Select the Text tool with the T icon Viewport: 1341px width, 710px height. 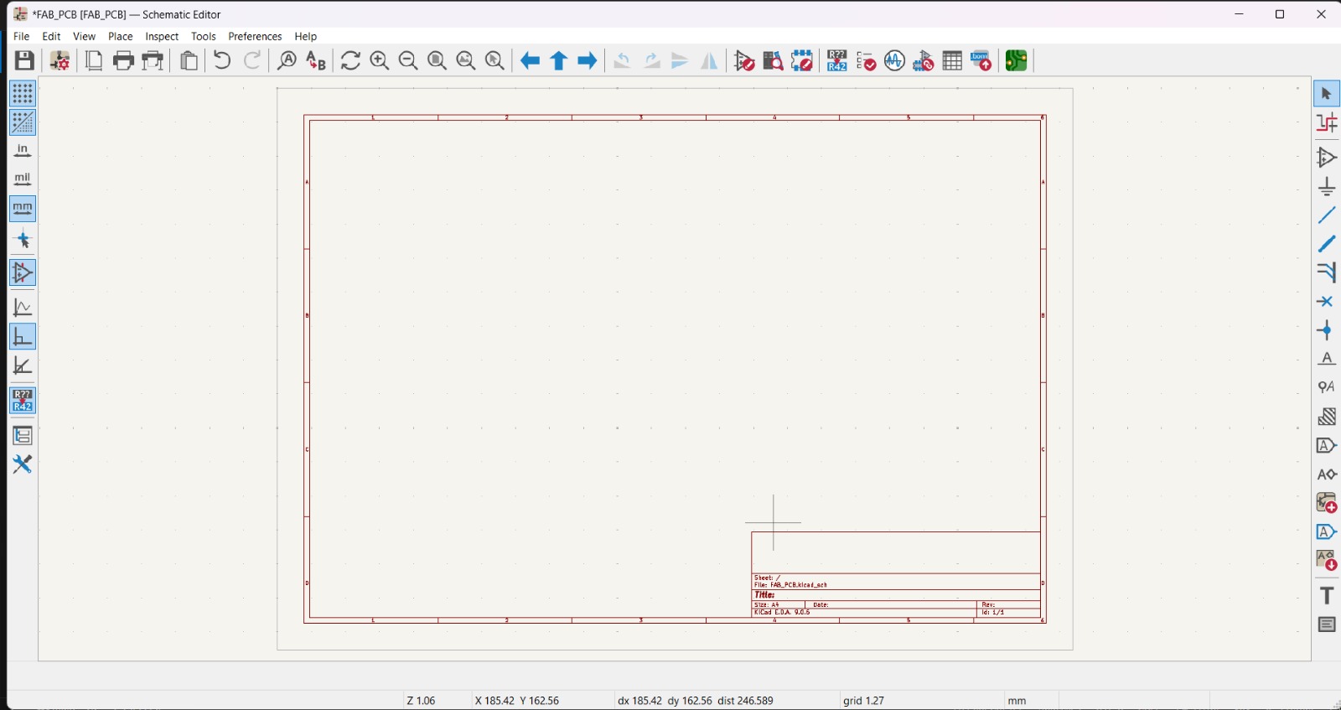pos(1327,595)
